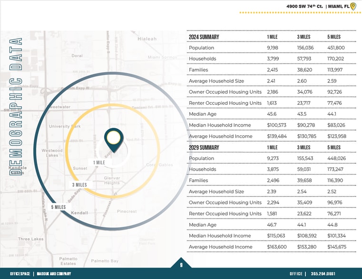The width and height of the screenshot is (362, 279).
Task: Click the MADDUX AND COMPANY footer text
Action: pos(54,274)
